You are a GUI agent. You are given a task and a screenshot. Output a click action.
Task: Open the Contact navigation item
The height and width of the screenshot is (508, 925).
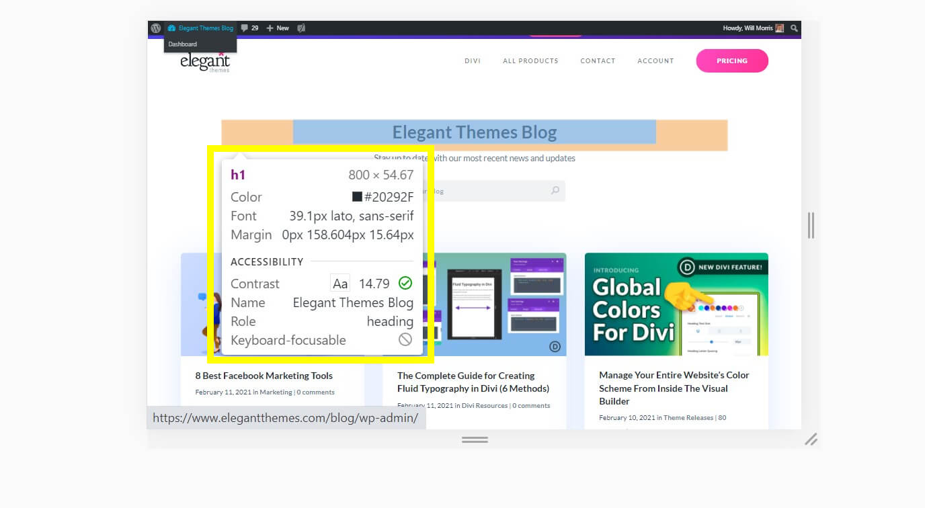[x=598, y=61]
